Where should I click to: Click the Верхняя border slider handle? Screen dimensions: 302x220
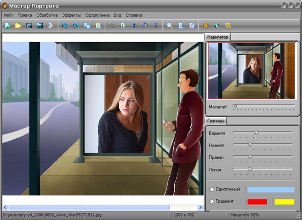[x=256, y=133]
